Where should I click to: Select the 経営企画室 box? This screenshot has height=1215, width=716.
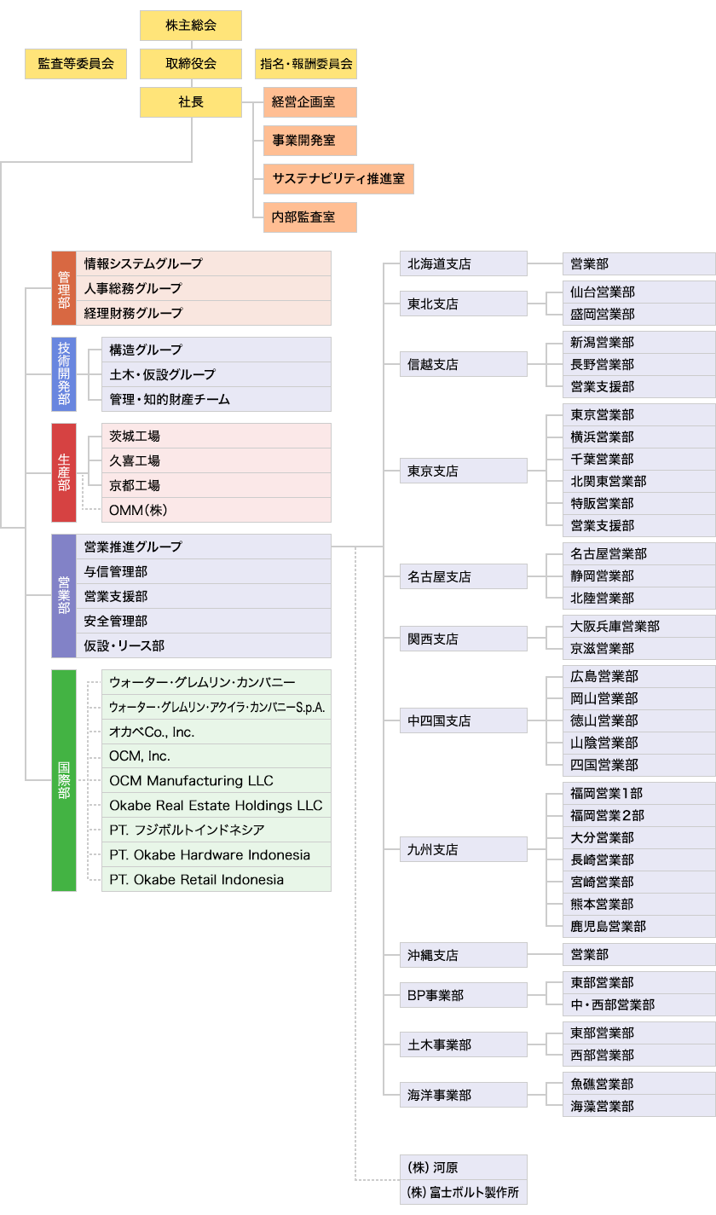[309, 101]
